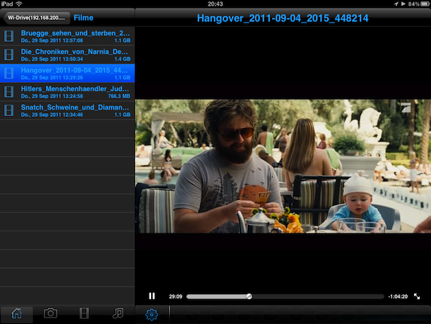Toggle fullscreen with the expand arrows icon
This screenshot has width=431, height=324.
point(417,296)
